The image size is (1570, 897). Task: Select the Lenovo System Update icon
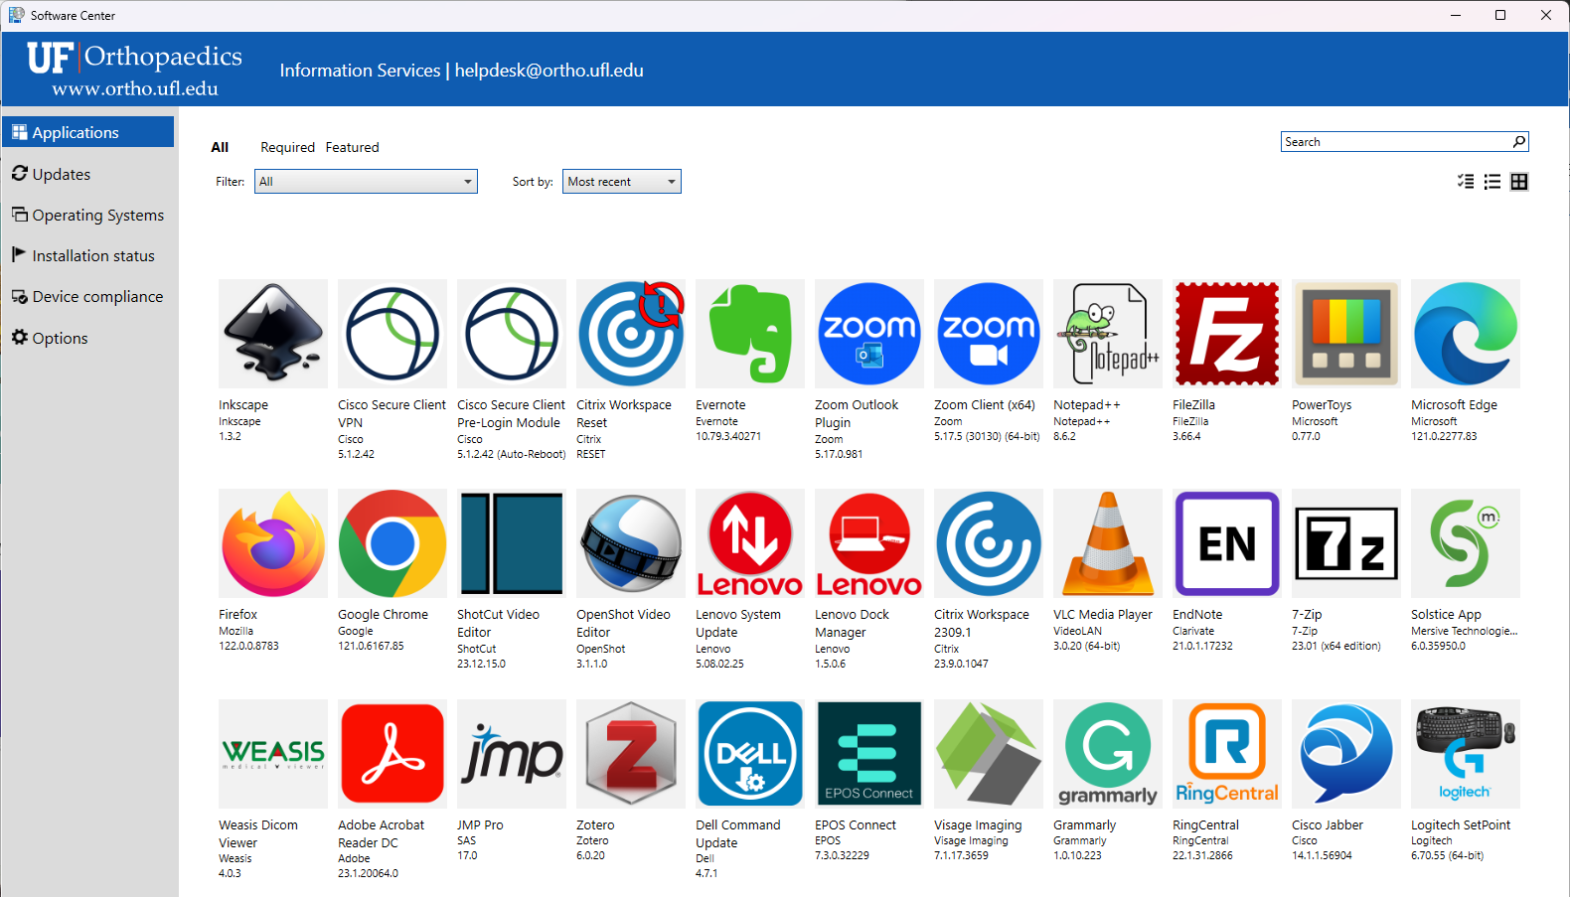[x=750, y=543]
